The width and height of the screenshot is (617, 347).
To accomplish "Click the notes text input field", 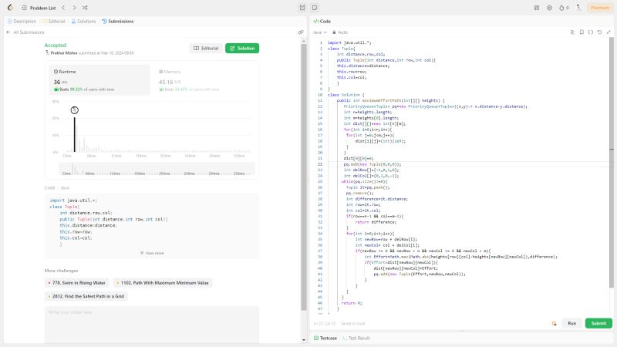I will pyautogui.click(x=151, y=325).
